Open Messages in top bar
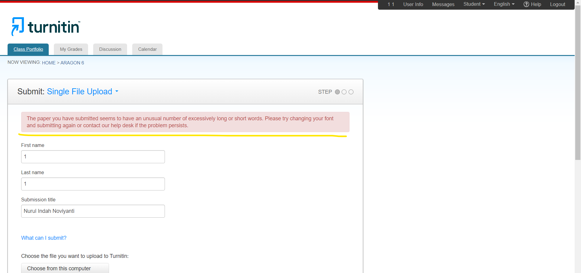Viewport: 581px width, 273px height. coord(443,4)
